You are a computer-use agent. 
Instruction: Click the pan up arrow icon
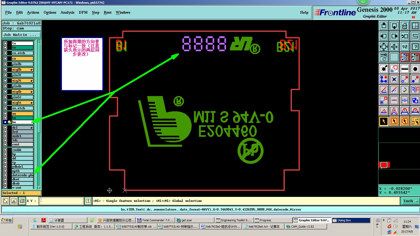click(384, 26)
